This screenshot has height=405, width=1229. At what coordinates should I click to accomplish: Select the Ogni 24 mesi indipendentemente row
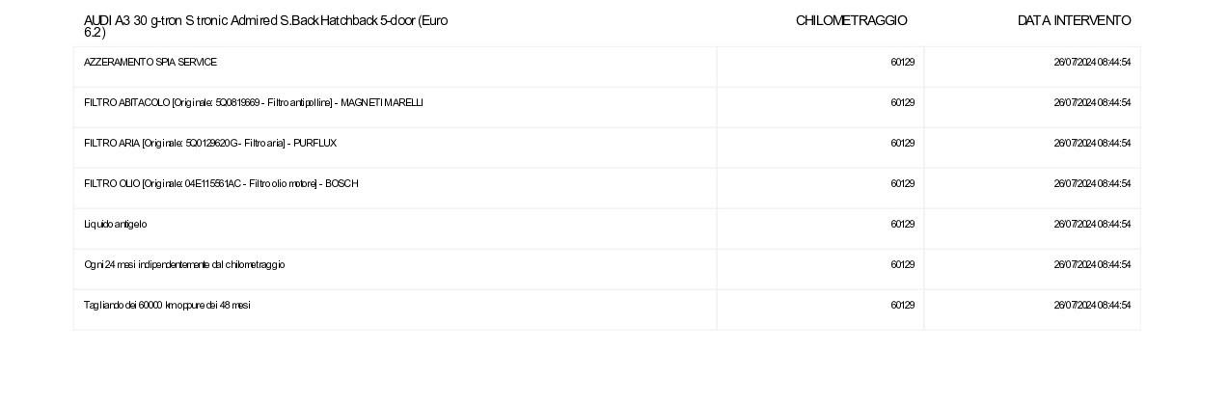[607, 269]
